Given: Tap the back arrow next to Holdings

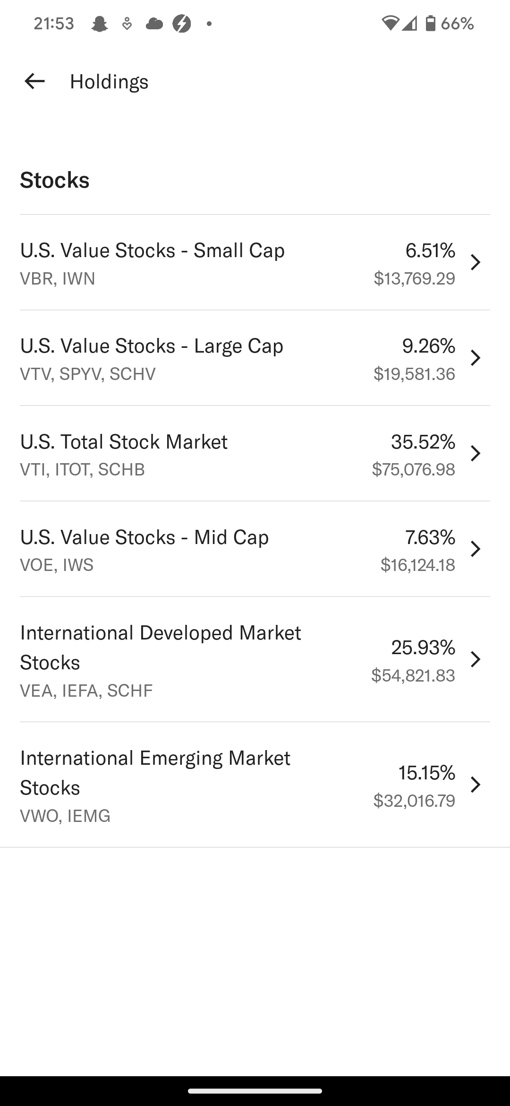Looking at the screenshot, I should click(34, 81).
